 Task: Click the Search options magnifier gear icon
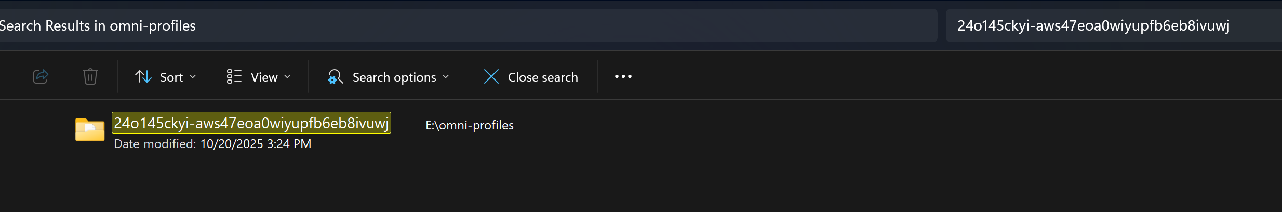tap(335, 77)
